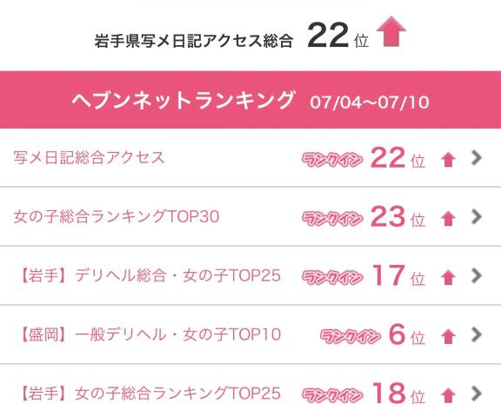
Task: Click the ヘブンネットランキング header banner
Action: click(250, 100)
